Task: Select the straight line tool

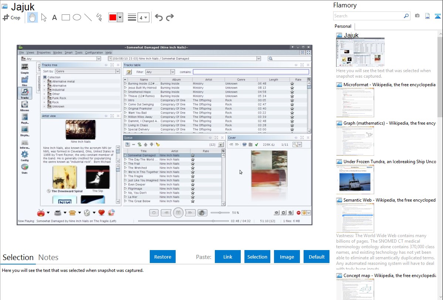Action: tap(88, 17)
